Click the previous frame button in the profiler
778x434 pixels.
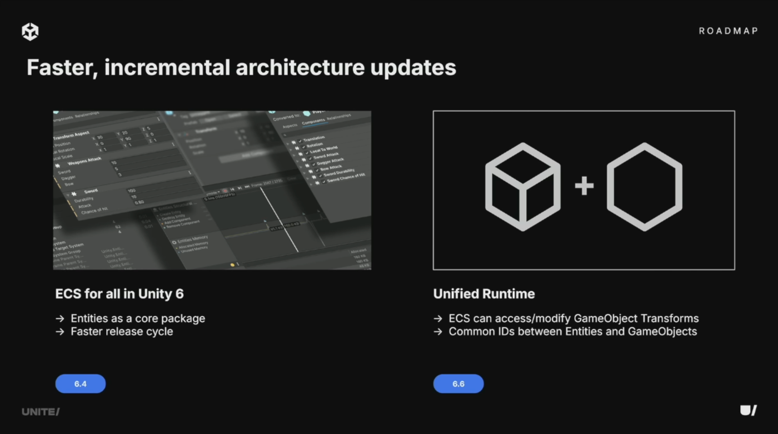232,189
